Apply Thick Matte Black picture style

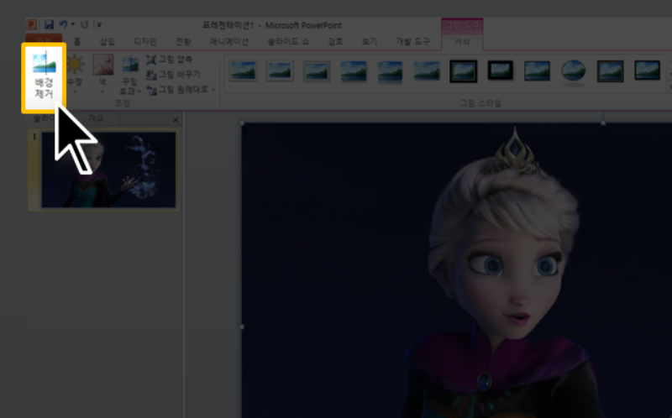click(500, 71)
